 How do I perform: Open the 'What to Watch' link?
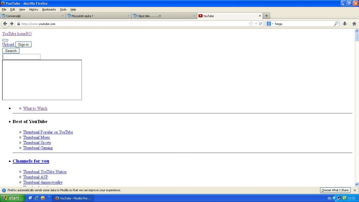click(35, 108)
